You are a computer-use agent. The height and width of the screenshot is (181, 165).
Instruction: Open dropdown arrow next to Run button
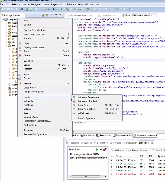(64, 9)
